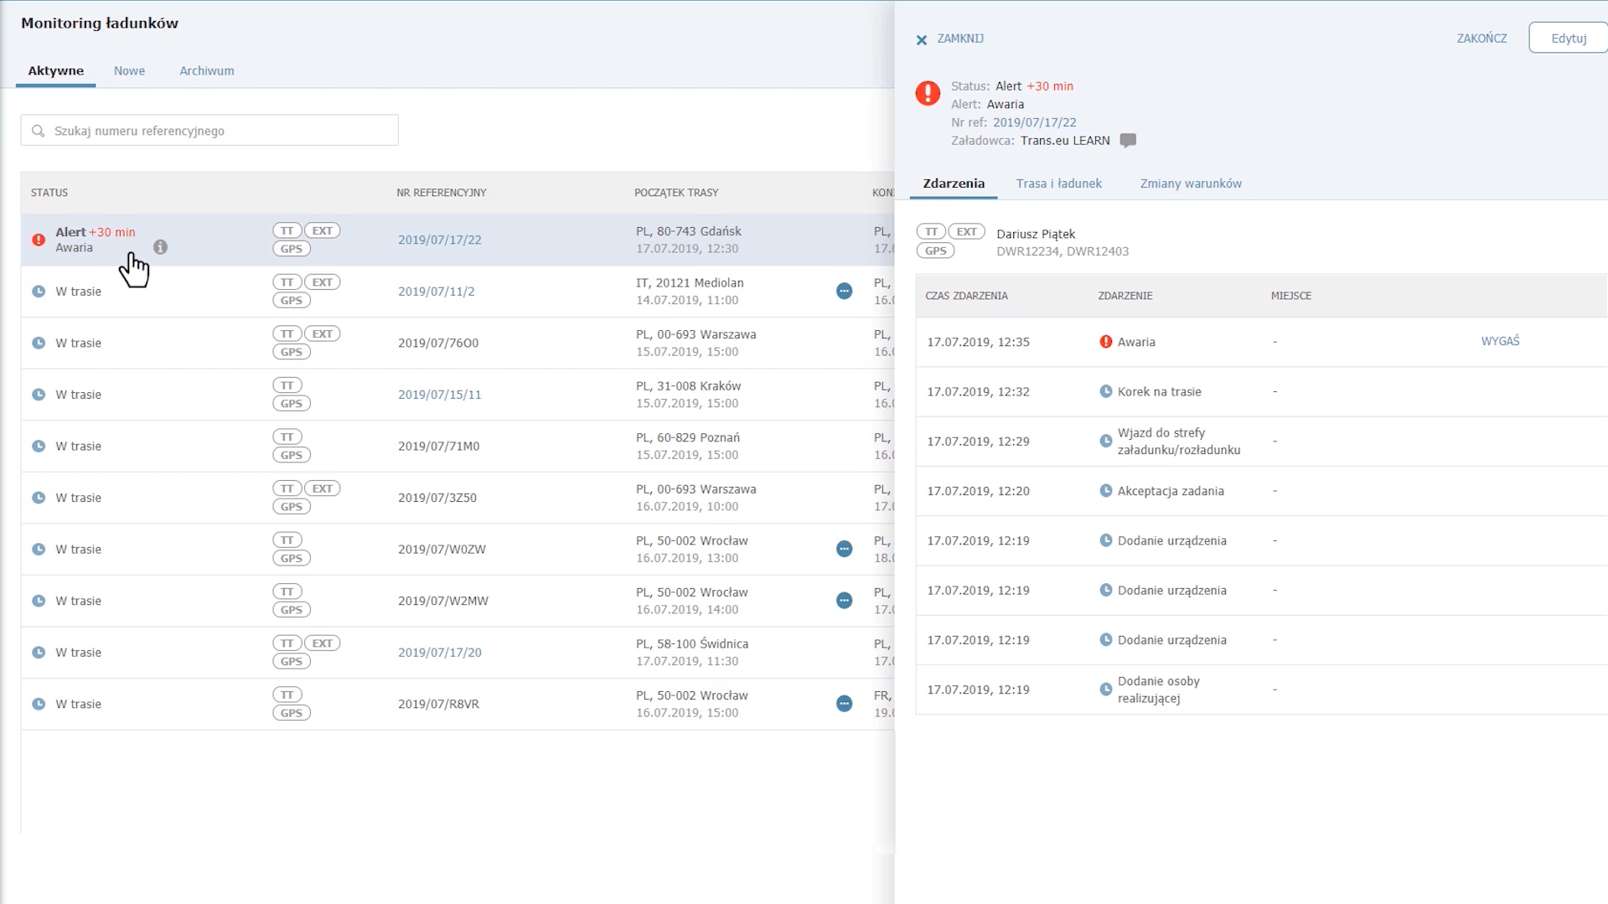Click the POCZĄTEK TRASY column header
Screen dimensions: 1608x904
tap(676, 193)
